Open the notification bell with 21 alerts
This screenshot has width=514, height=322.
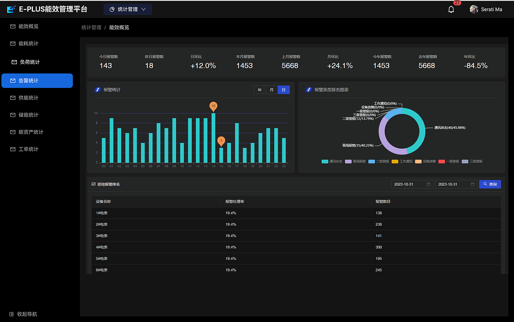[451, 9]
